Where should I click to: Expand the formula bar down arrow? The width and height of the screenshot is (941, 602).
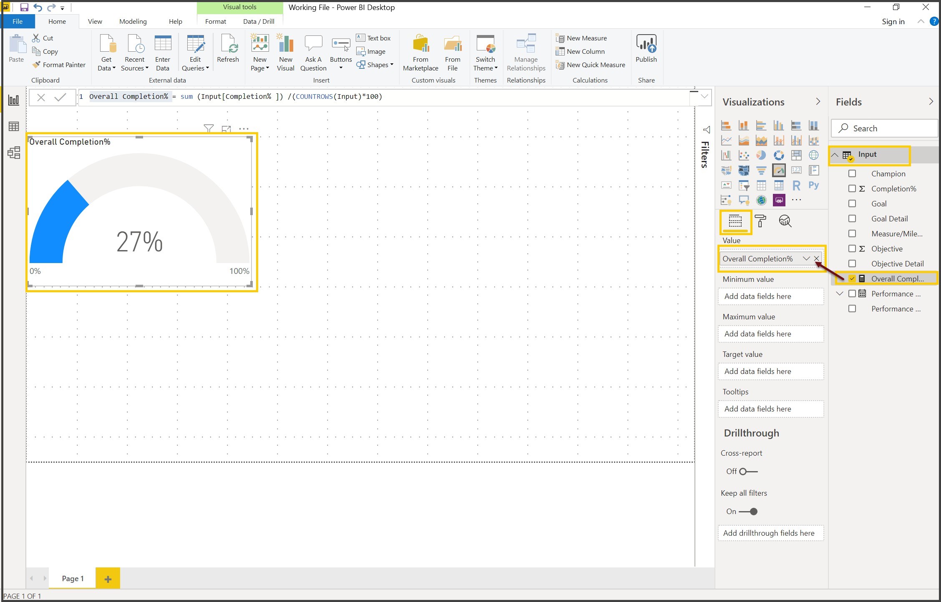704,96
